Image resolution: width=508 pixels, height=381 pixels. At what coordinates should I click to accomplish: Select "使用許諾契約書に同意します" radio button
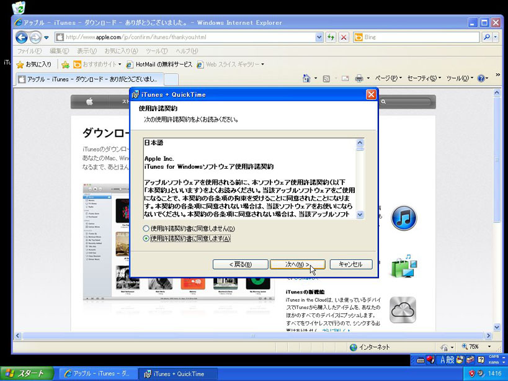click(x=146, y=238)
